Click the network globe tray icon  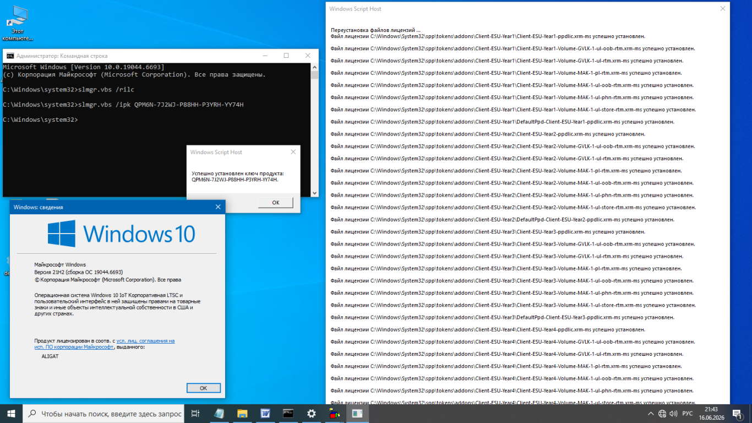pos(662,414)
